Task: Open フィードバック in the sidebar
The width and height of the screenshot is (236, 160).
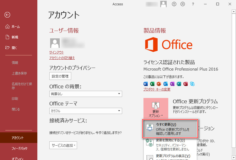Action: (x=19, y=148)
